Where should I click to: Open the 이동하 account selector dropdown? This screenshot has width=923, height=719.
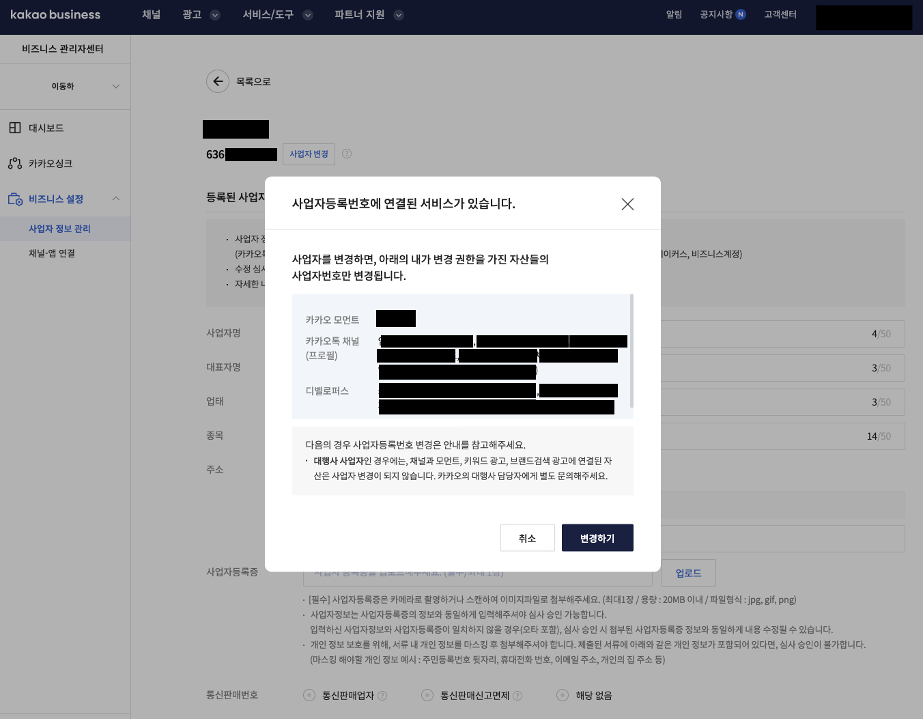65,86
